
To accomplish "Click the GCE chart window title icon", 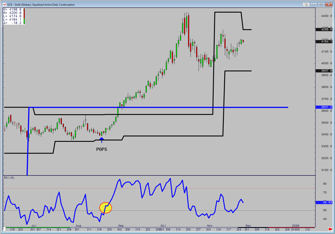I will 4,4.
